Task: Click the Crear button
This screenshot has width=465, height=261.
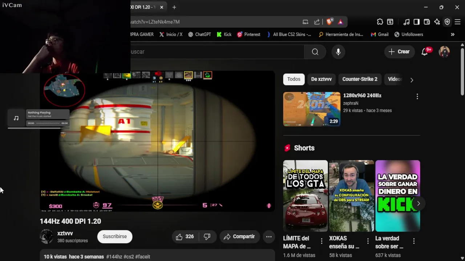Action: (x=399, y=52)
